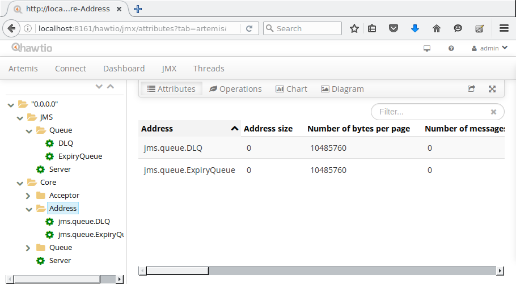This screenshot has width=516, height=284.
Task: Open the Dashboard navigation tab
Action: [x=124, y=69]
